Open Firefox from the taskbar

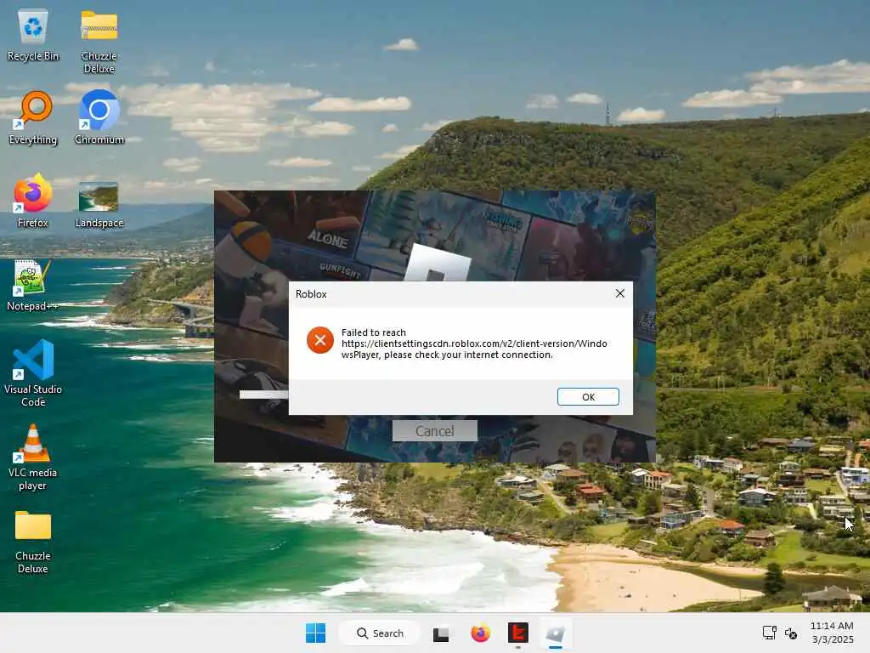[x=481, y=633]
